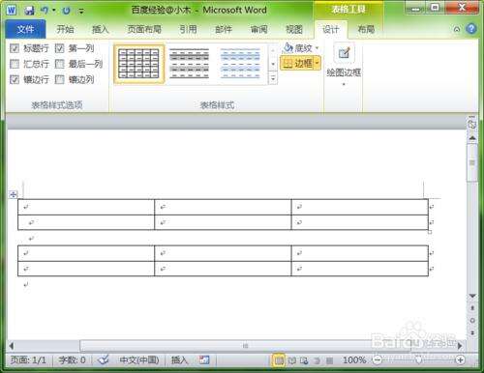The image size is (484, 373).
Task: Click 中文(中国) language button in status bar
Action: (138, 359)
